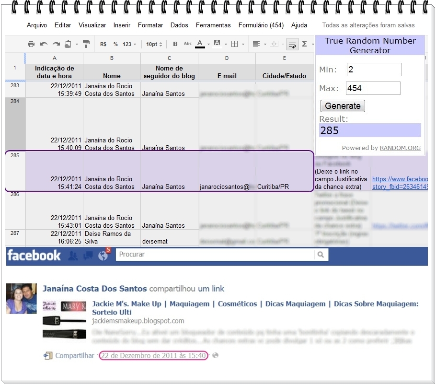Image resolution: width=436 pixels, height=385 pixels.
Task: Click the Facebook logo
Action: tap(34, 255)
